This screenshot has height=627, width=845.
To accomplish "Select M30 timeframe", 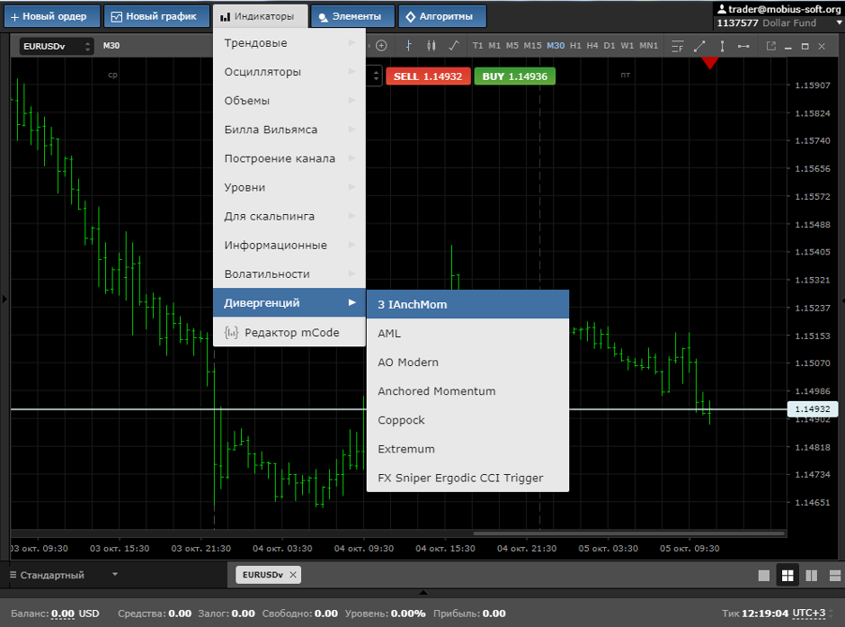I will pyautogui.click(x=556, y=46).
